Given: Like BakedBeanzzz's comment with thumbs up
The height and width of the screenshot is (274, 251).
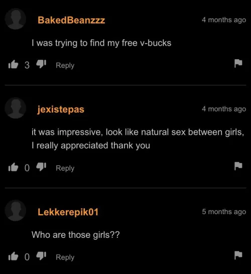Looking at the screenshot, I should click(x=13, y=64).
